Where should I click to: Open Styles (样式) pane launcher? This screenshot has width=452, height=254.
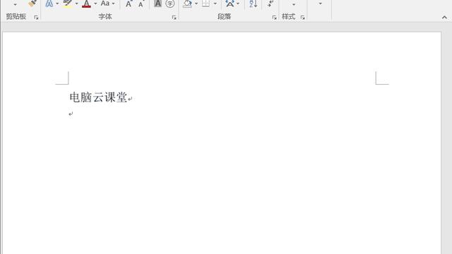coord(302,18)
